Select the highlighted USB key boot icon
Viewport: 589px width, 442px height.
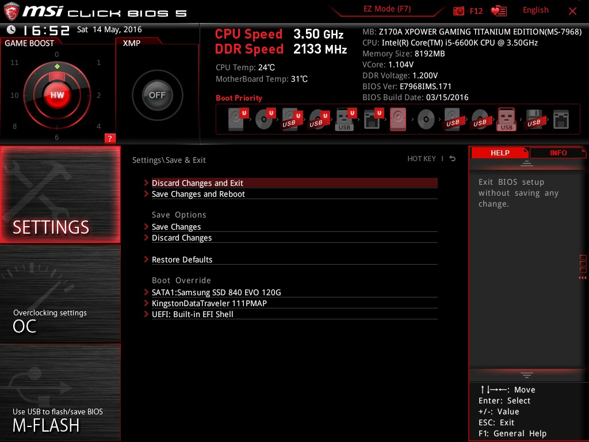pos(506,120)
